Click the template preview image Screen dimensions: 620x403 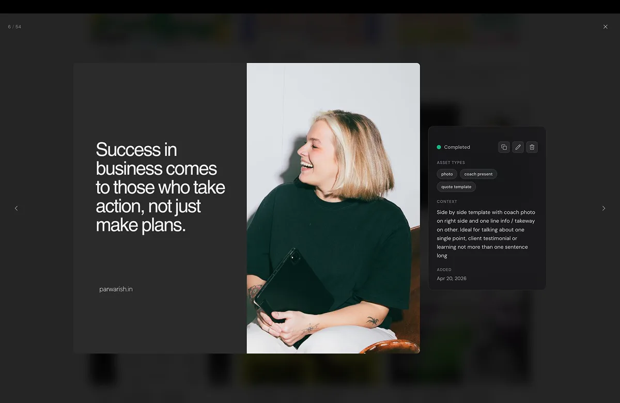pyautogui.click(x=246, y=208)
